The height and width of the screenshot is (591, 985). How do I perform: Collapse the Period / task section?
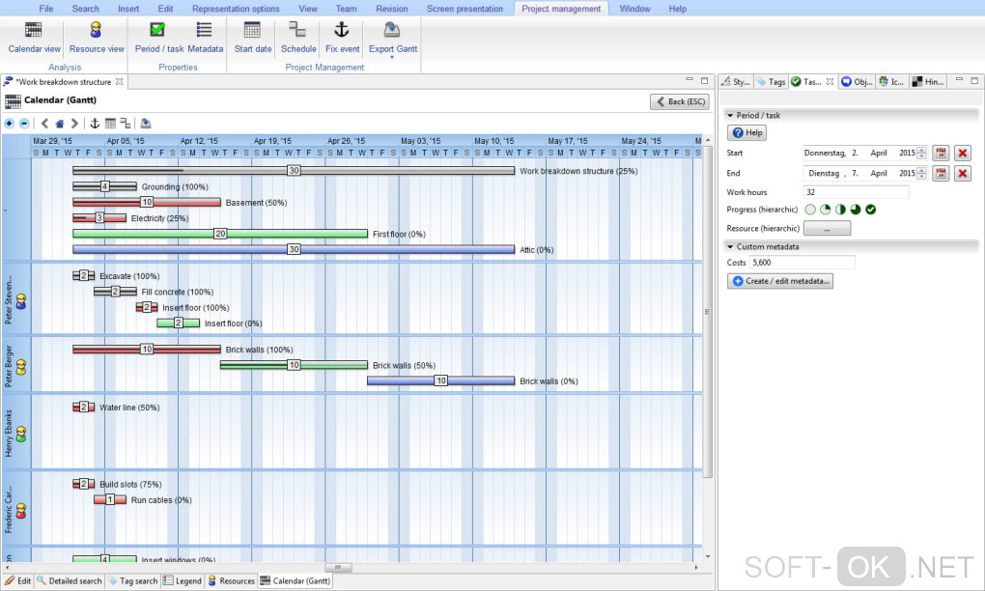click(730, 116)
